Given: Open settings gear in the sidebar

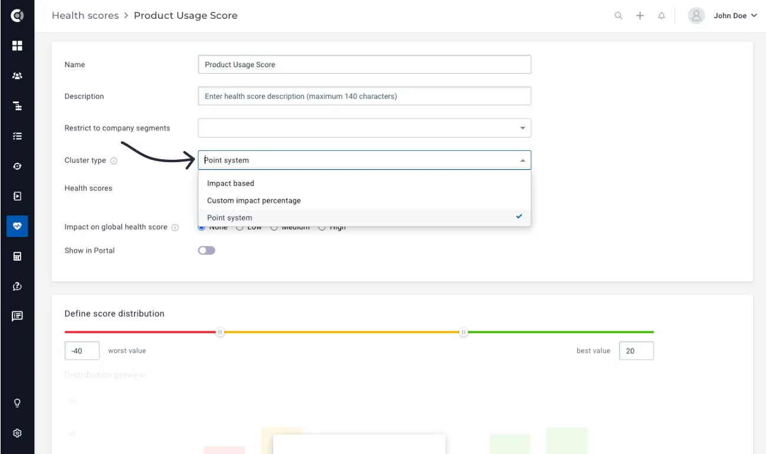Looking at the screenshot, I should click(17, 433).
